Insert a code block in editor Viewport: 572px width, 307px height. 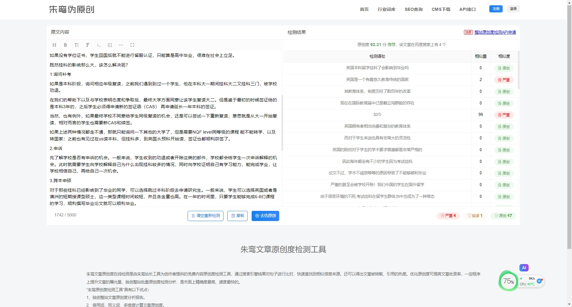(x=110, y=45)
